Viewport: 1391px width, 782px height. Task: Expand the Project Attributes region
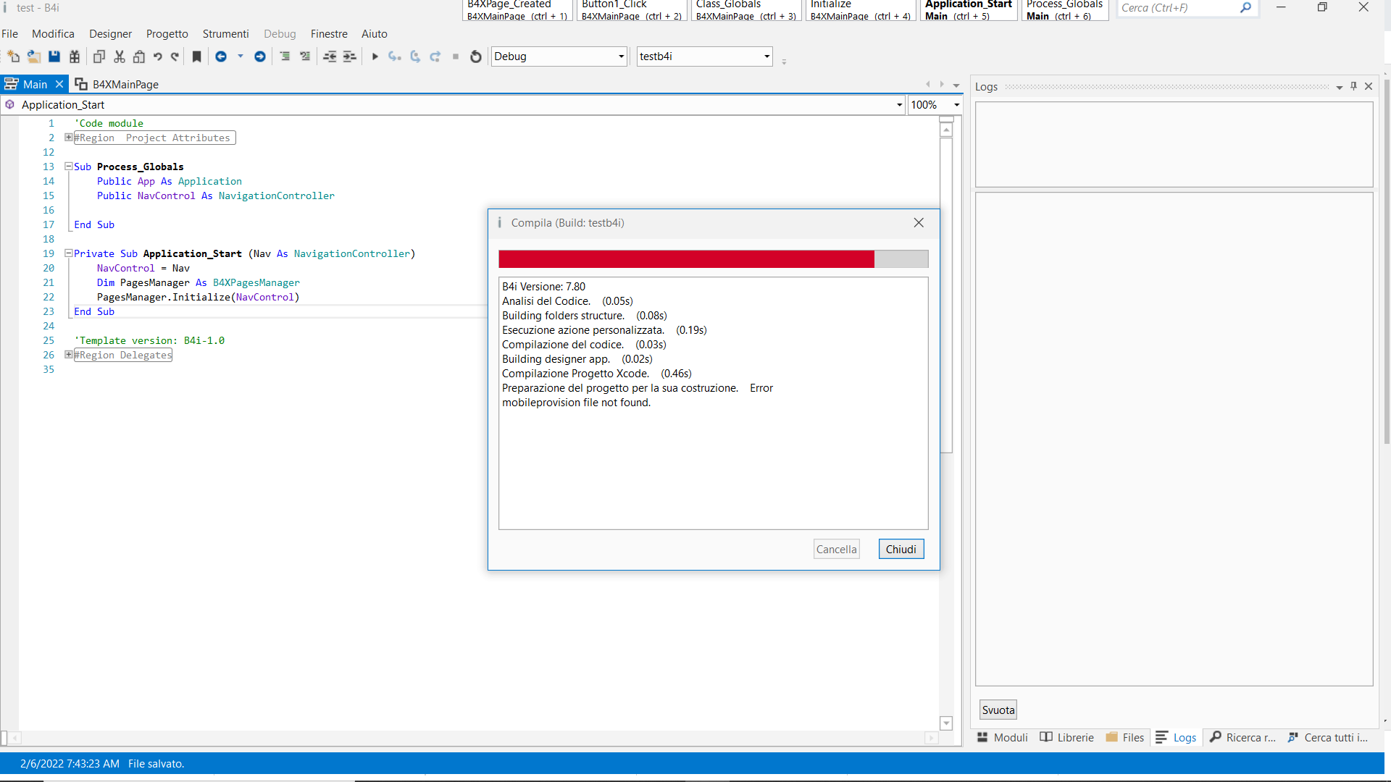[x=68, y=138]
